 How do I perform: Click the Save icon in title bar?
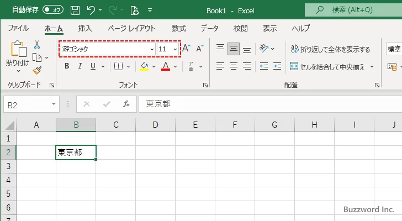(x=75, y=10)
